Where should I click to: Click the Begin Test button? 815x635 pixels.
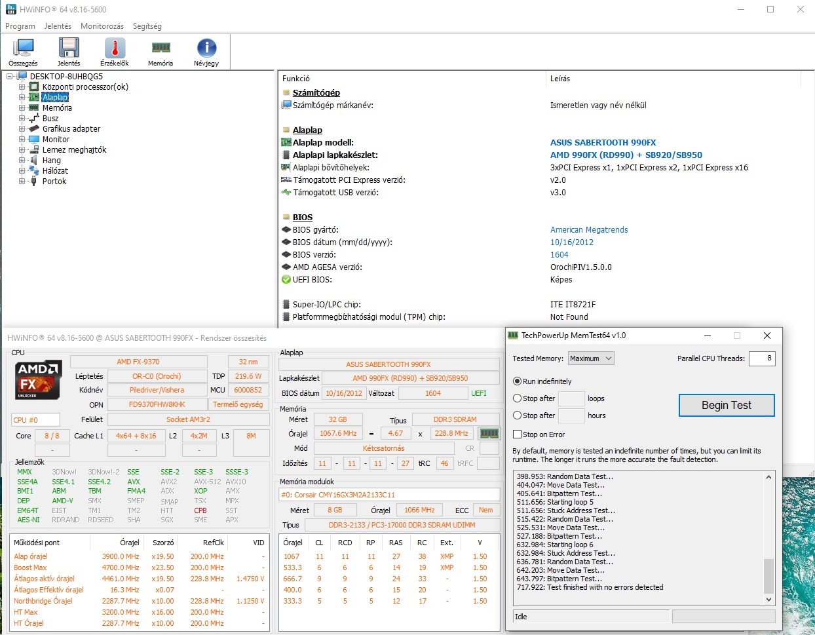727,405
